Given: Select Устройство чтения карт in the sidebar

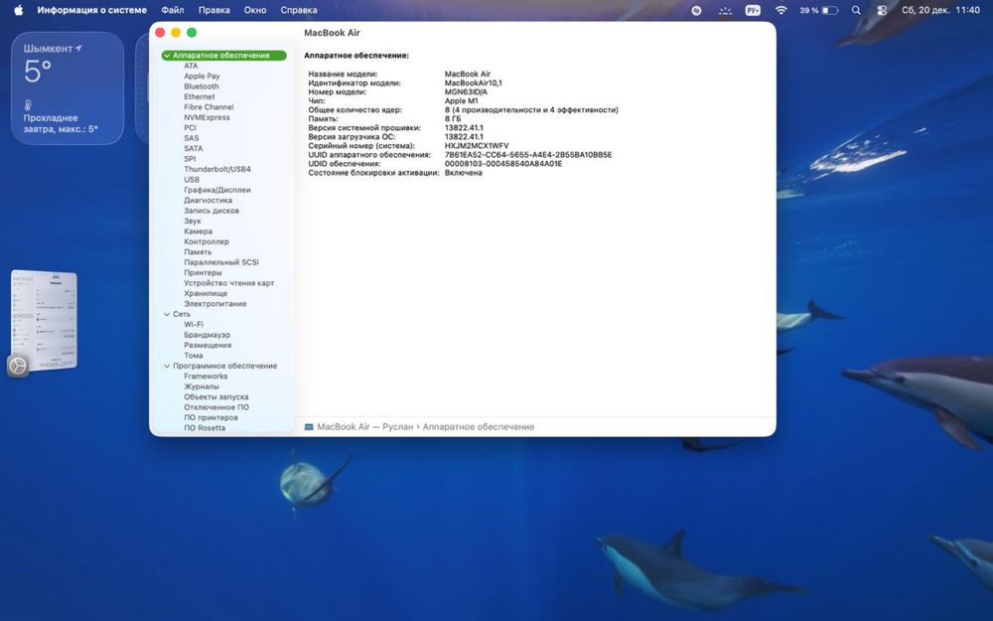Looking at the screenshot, I should (228, 283).
